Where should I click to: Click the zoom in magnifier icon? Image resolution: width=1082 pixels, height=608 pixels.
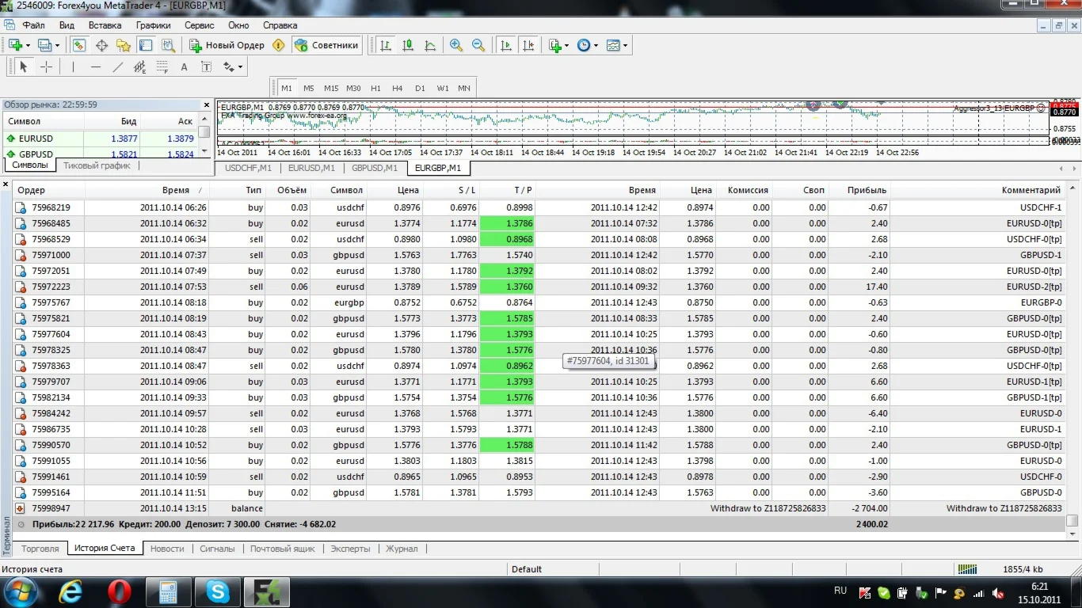(x=456, y=45)
